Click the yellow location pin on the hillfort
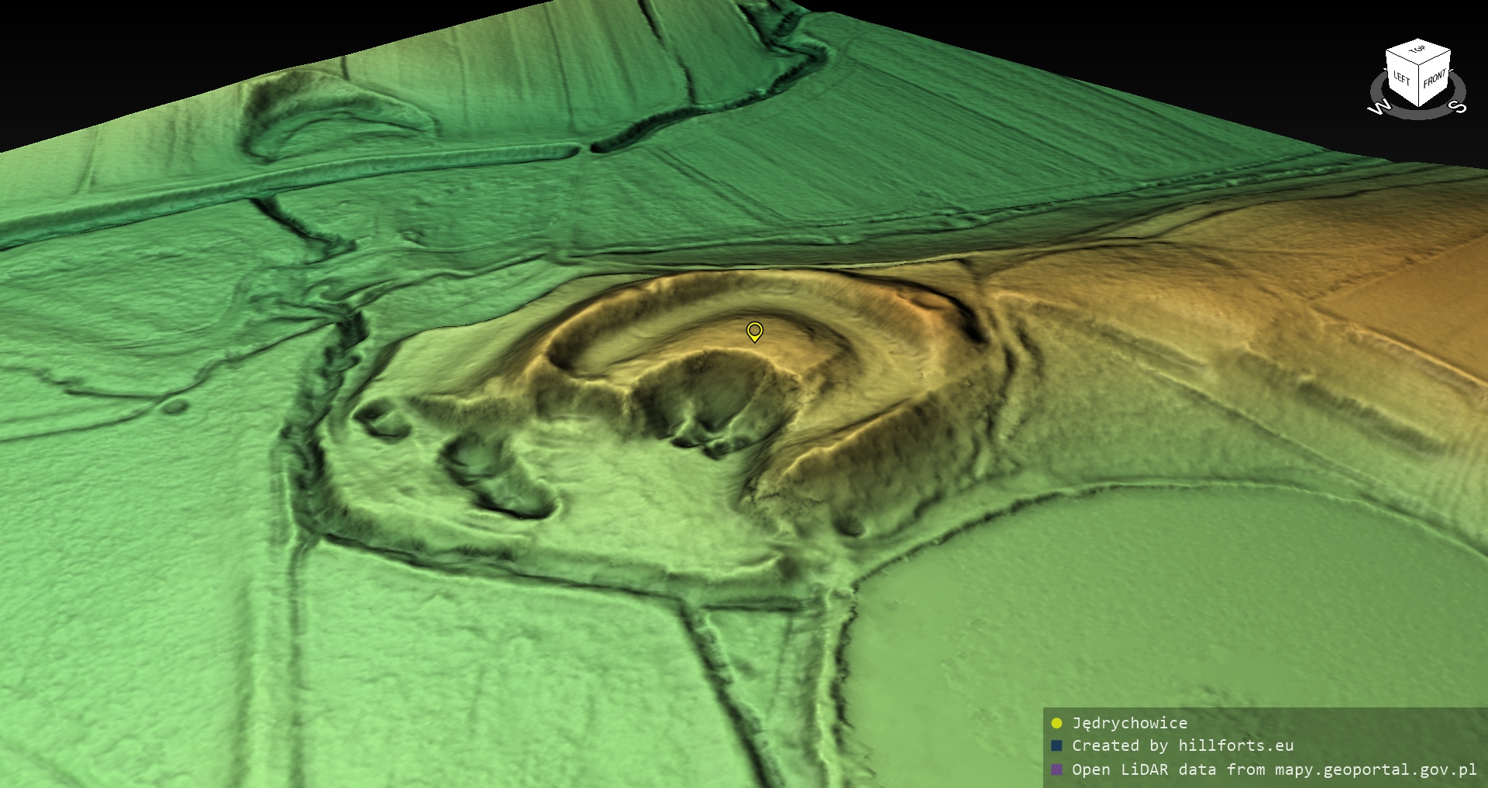The height and width of the screenshot is (788, 1488). pyautogui.click(x=754, y=332)
